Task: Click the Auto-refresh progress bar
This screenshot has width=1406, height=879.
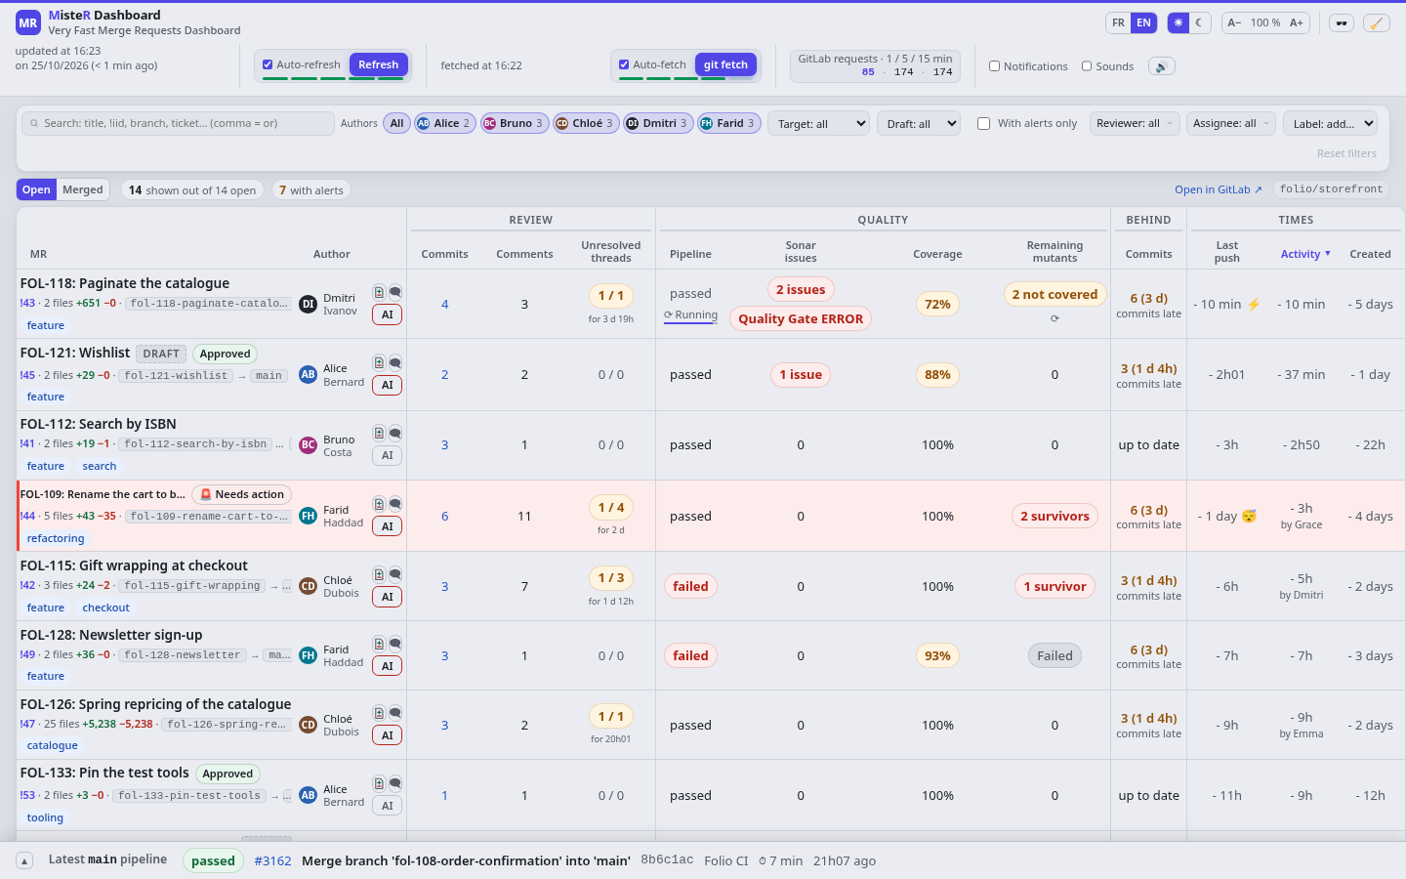Action: pos(331,79)
